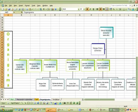Click the Sort Ascending icon
This screenshot has width=138, height=112.
(48, 9)
